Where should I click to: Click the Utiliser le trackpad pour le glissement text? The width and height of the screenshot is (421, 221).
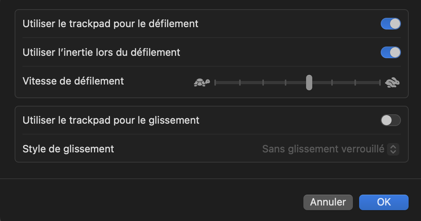(x=111, y=120)
